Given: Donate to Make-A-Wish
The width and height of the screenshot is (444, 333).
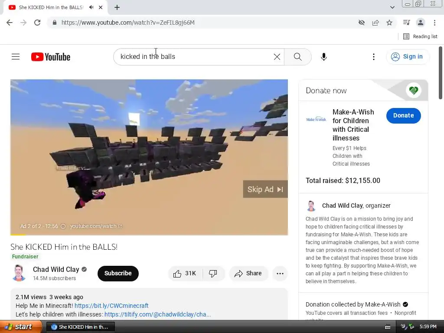Looking at the screenshot, I should point(403,115).
